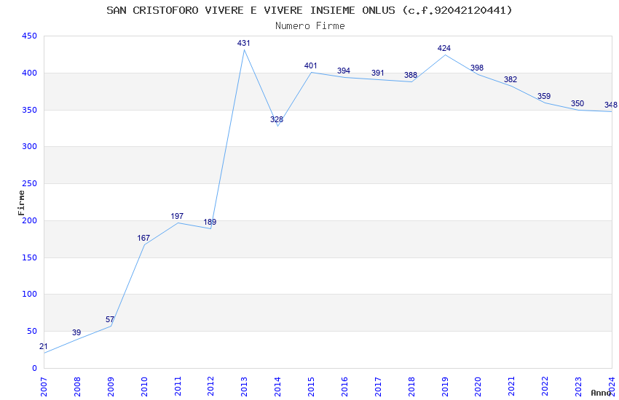
Task: Click the Firme y-axis label
Action: (21, 203)
